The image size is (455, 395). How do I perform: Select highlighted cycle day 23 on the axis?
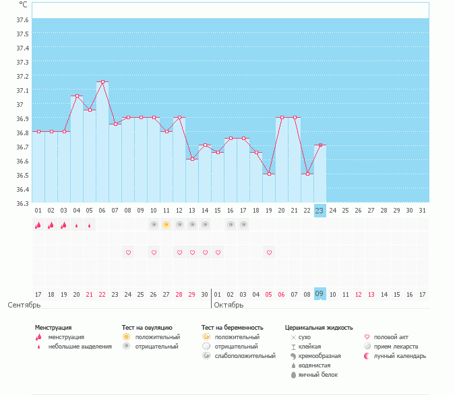coord(320,211)
